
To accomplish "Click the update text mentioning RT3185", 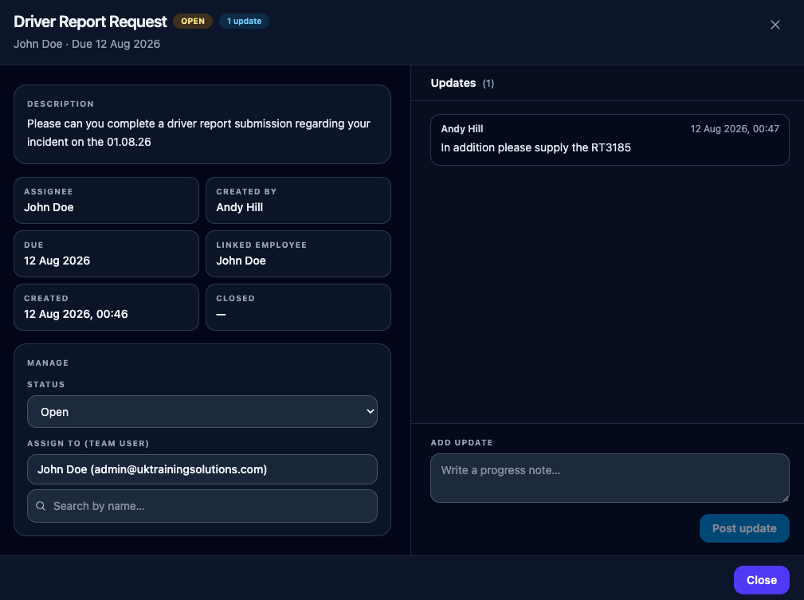I will (x=535, y=147).
